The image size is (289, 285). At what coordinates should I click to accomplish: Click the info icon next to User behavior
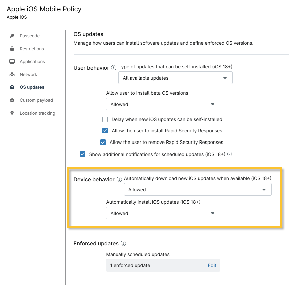pos(113,67)
